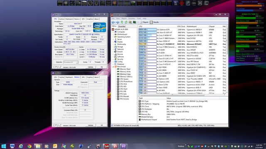Click Validate in the lower CPU-Z window
The width and height of the screenshot is (266, 149).
tap(91, 125)
